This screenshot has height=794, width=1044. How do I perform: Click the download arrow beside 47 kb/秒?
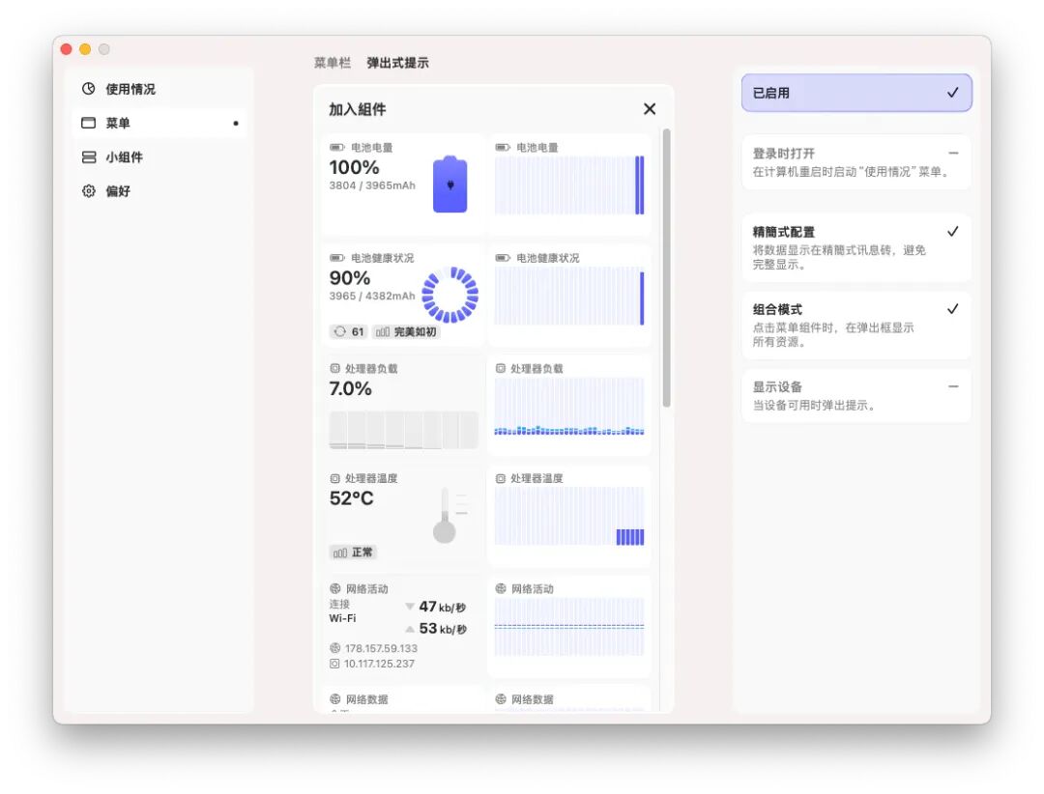(410, 607)
